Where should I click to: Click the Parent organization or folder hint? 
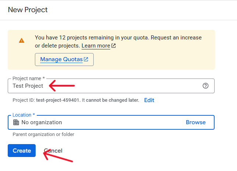(43, 135)
